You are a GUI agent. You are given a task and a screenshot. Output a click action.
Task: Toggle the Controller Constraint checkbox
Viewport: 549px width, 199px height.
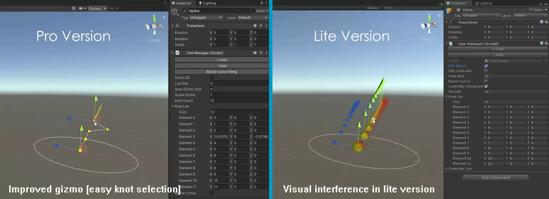pos(486,86)
